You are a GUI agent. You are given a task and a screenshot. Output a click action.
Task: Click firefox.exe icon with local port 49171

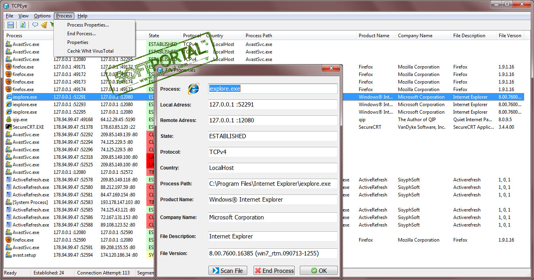pos(9,67)
